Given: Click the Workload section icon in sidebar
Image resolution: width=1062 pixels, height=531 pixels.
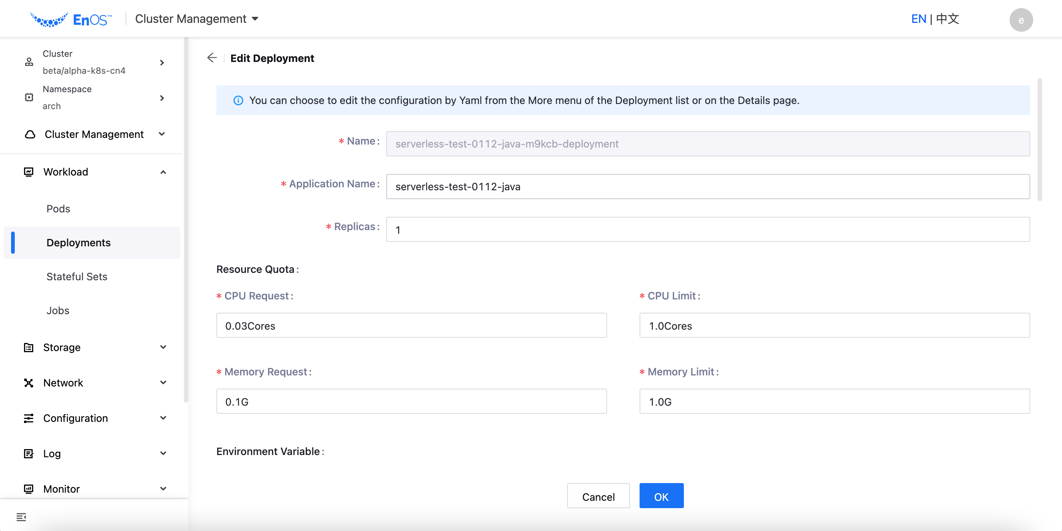Looking at the screenshot, I should pos(28,172).
